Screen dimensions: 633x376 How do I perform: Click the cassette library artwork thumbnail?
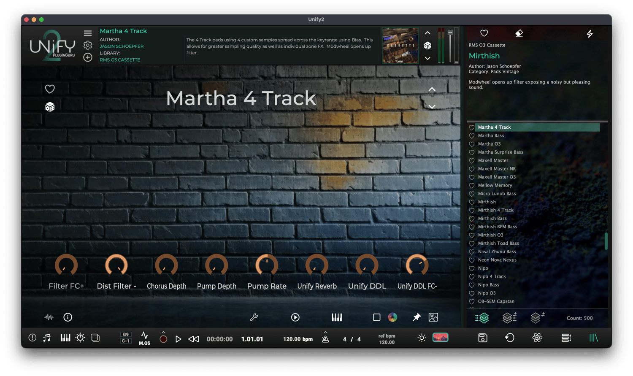[x=400, y=46]
